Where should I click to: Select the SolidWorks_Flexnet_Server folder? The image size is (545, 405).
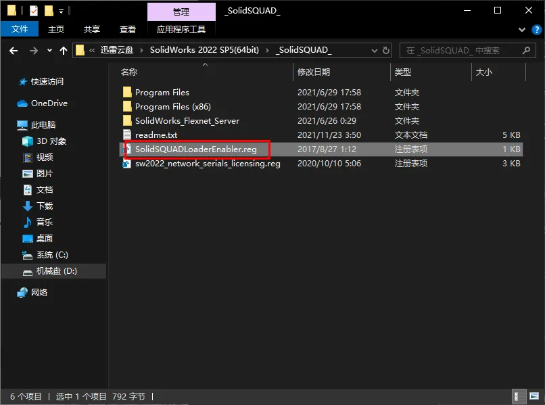pyautogui.click(x=187, y=121)
